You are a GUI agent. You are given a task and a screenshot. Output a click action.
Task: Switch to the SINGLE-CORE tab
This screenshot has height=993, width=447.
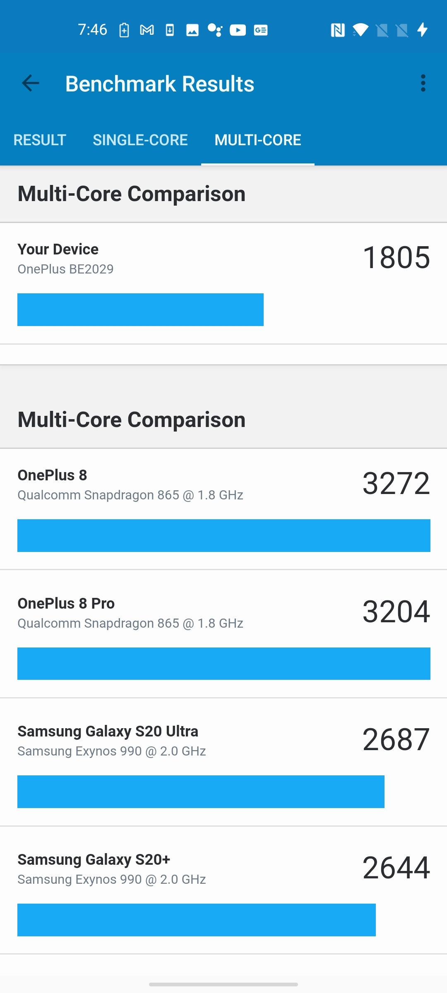140,140
